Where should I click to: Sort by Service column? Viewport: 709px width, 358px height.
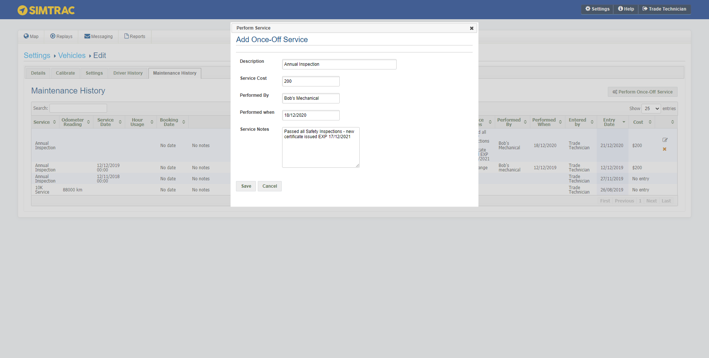pos(45,122)
